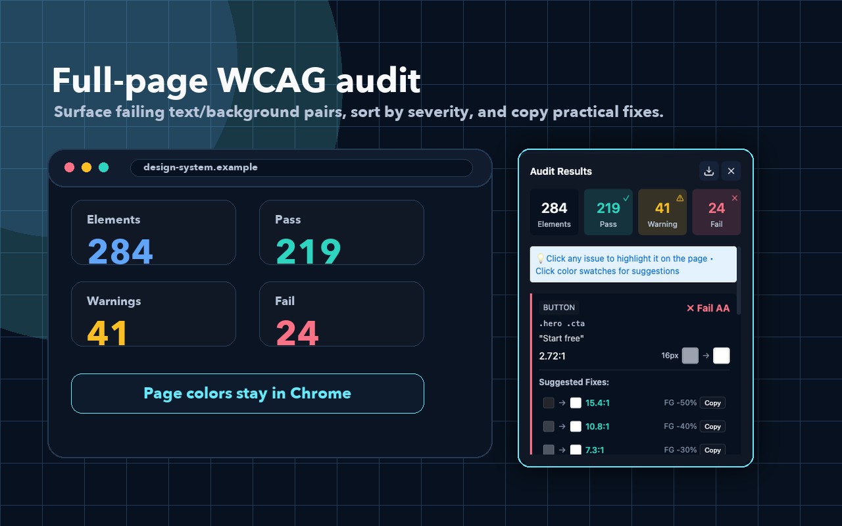Screen dimensions: 842x526
Task: Click the Audit Results panel scrollbar
Action: pyautogui.click(x=739, y=281)
